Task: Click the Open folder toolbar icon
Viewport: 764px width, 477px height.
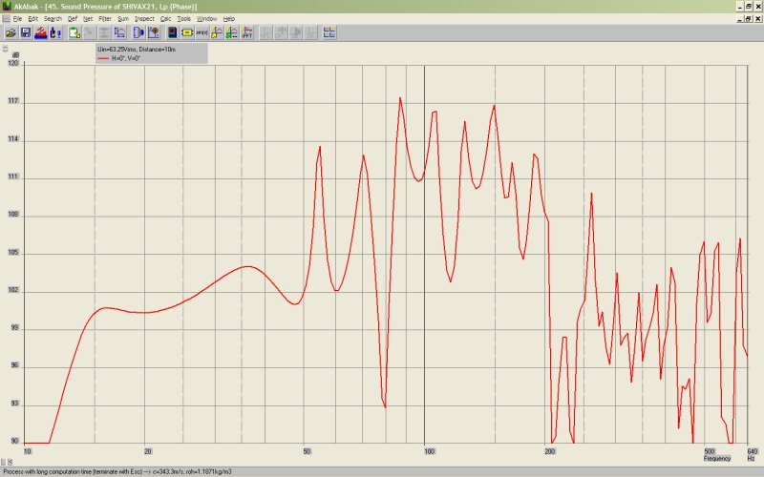Action: (11, 32)
